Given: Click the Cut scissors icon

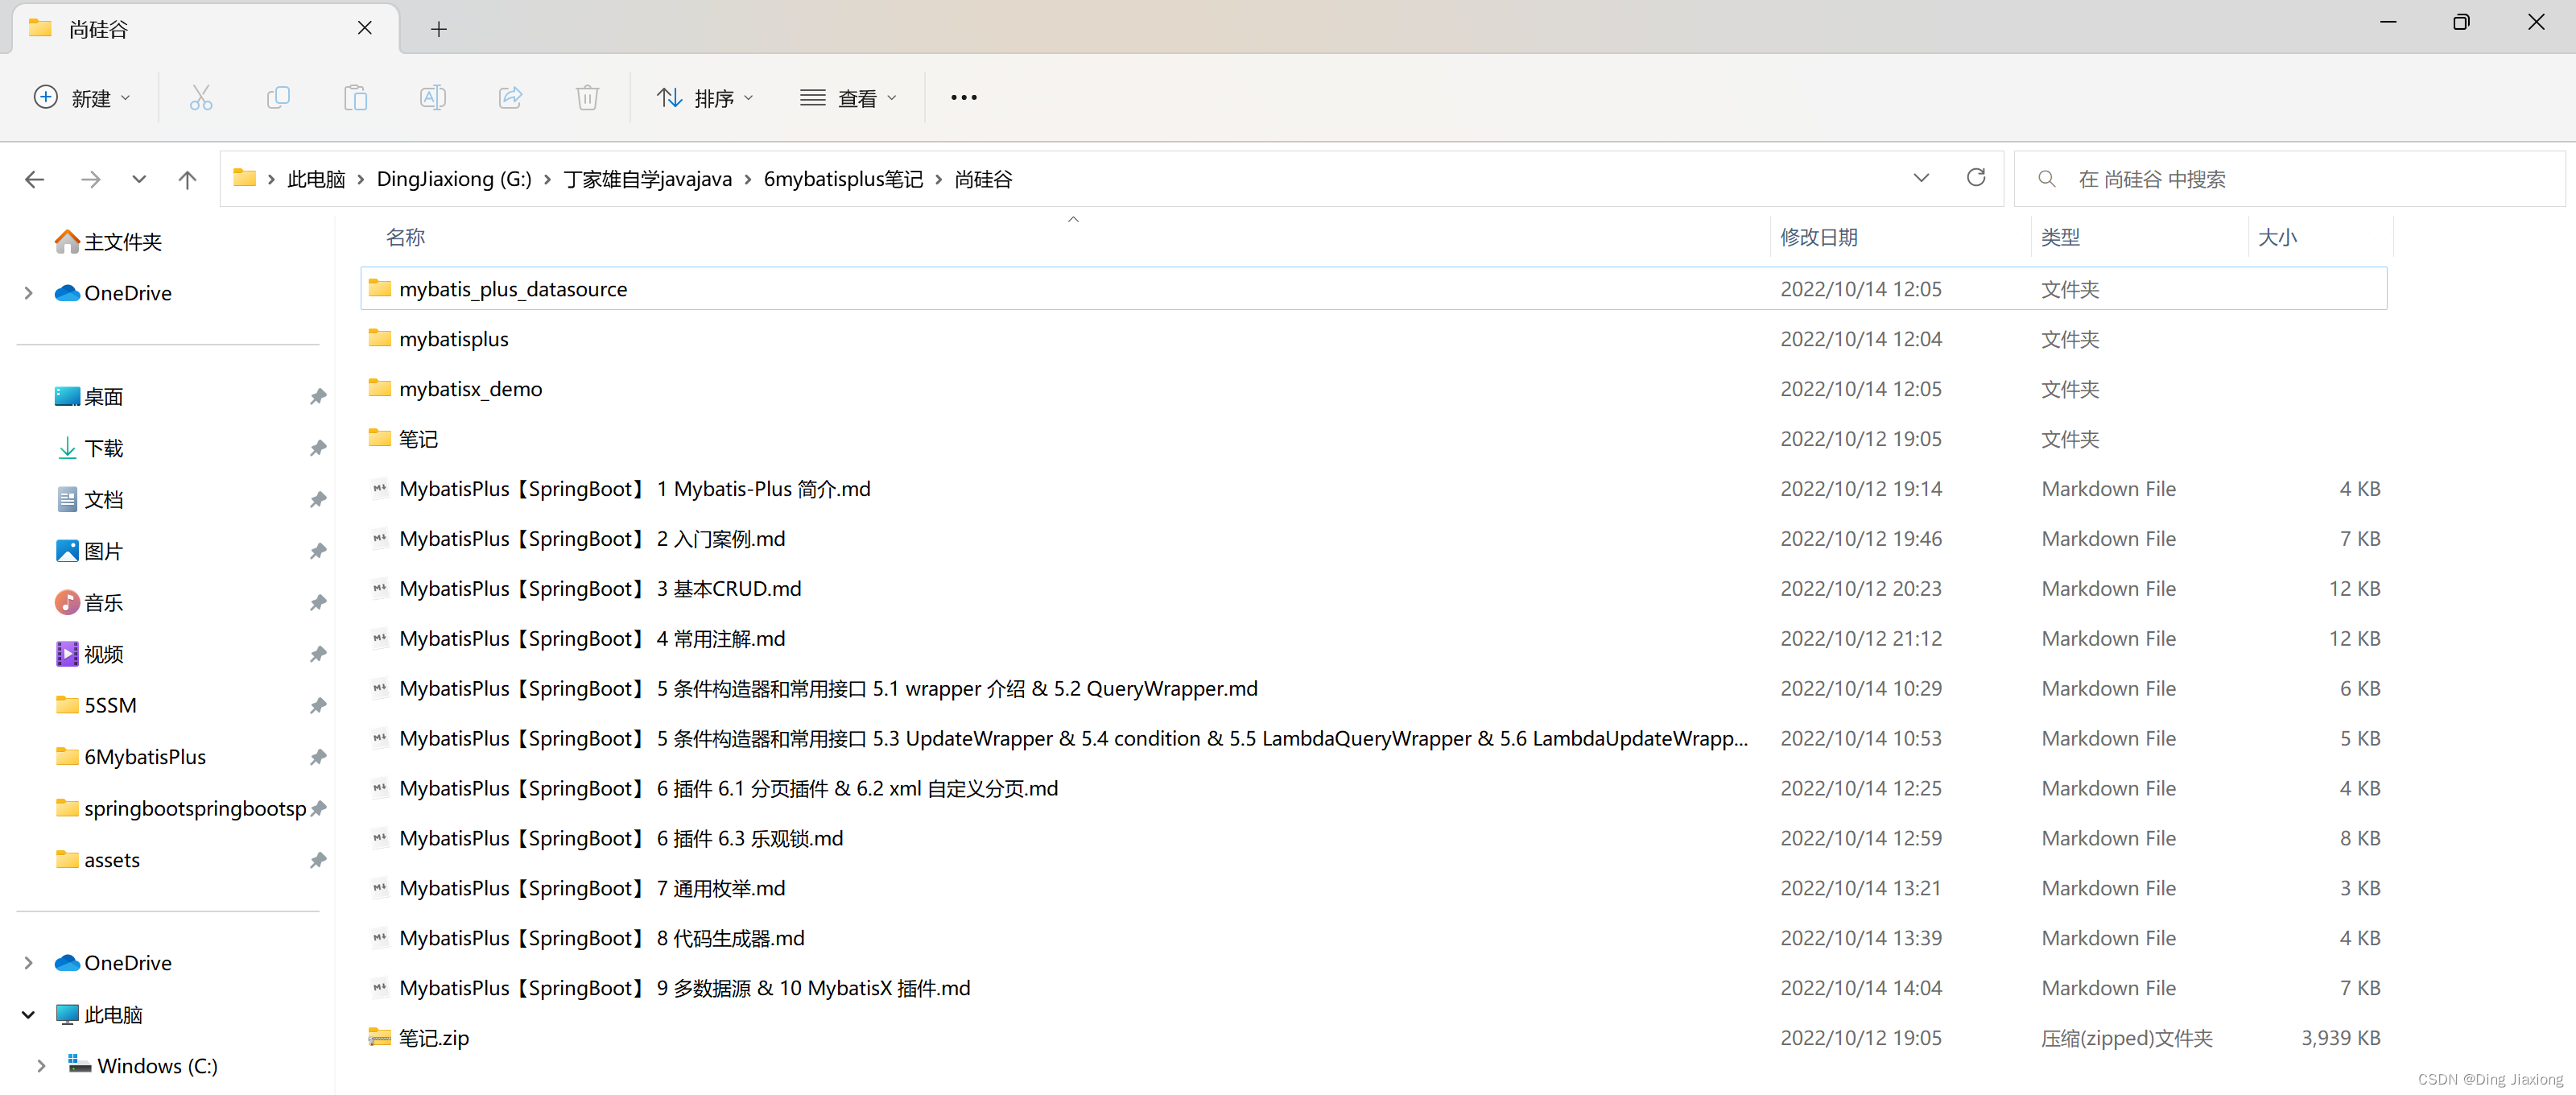Looking at the screenshot, I should click(201, 97).
